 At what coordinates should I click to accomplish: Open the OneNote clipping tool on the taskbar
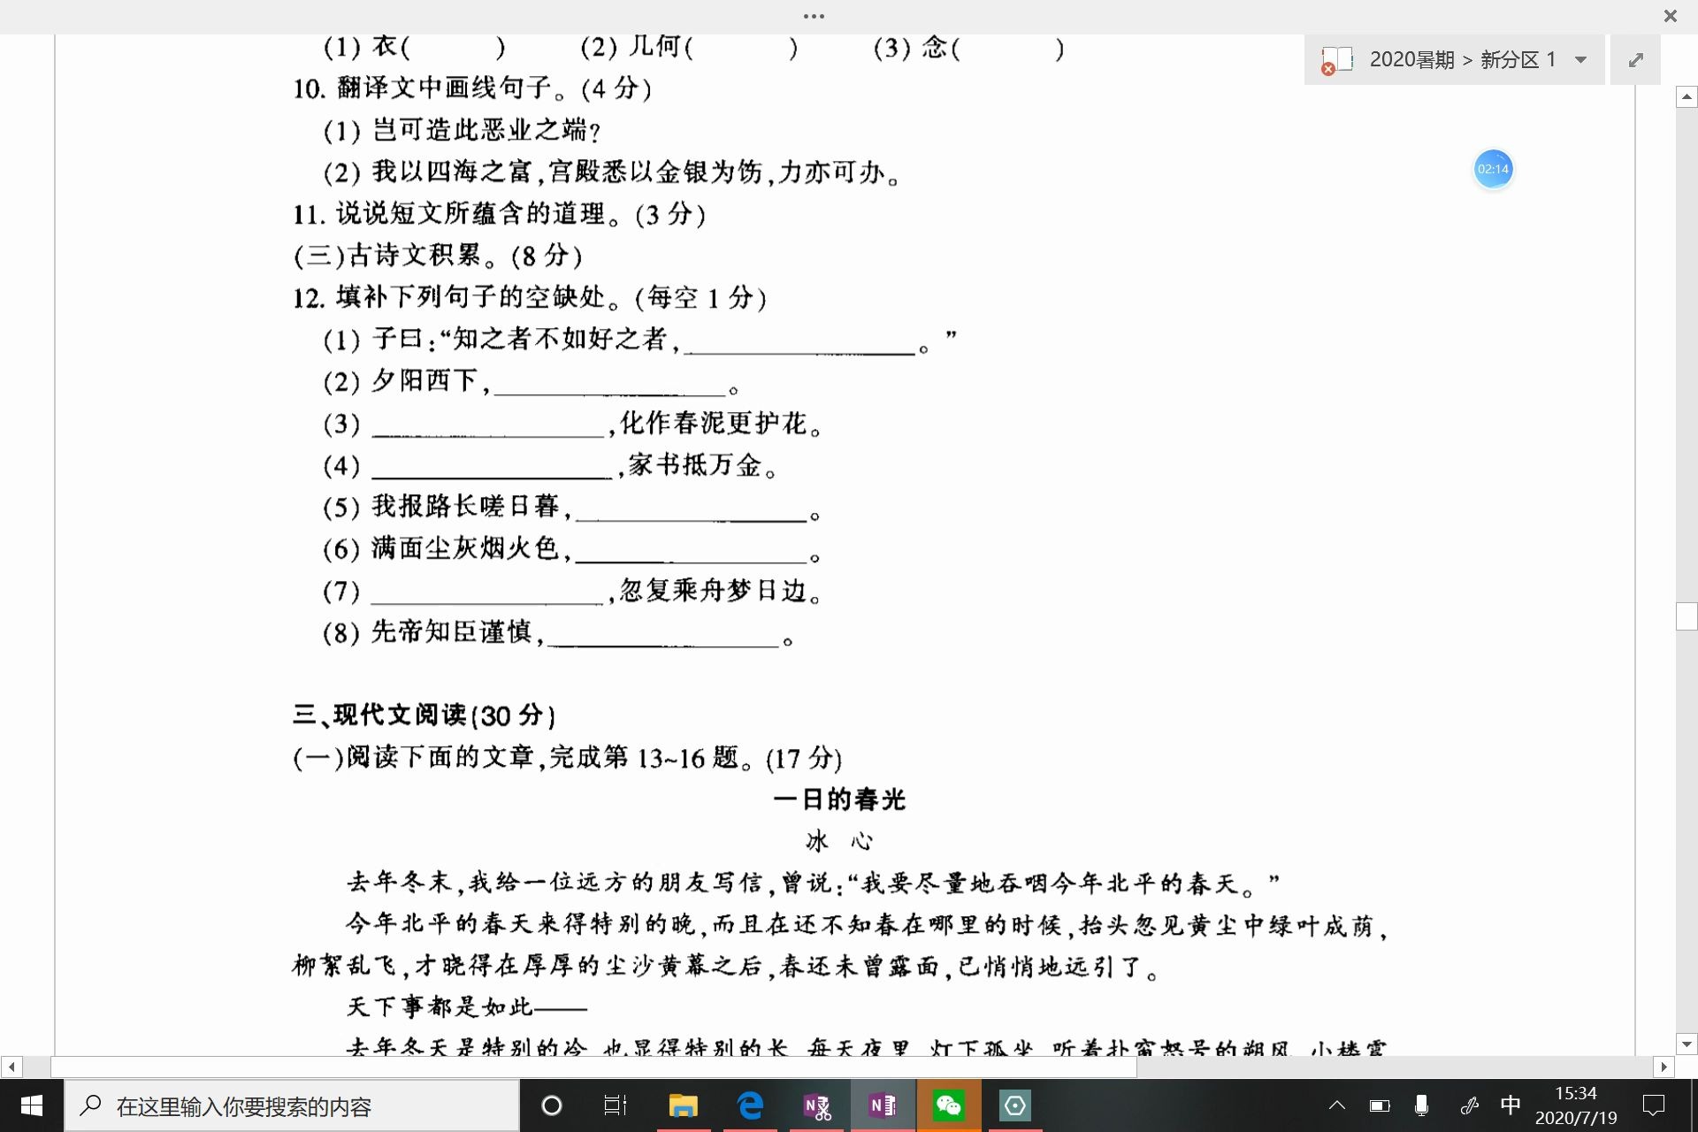tap(816, 1105)
